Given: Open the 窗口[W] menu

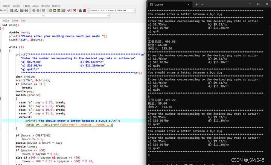Looking at the screenshot, I should [x=46, y=6].
